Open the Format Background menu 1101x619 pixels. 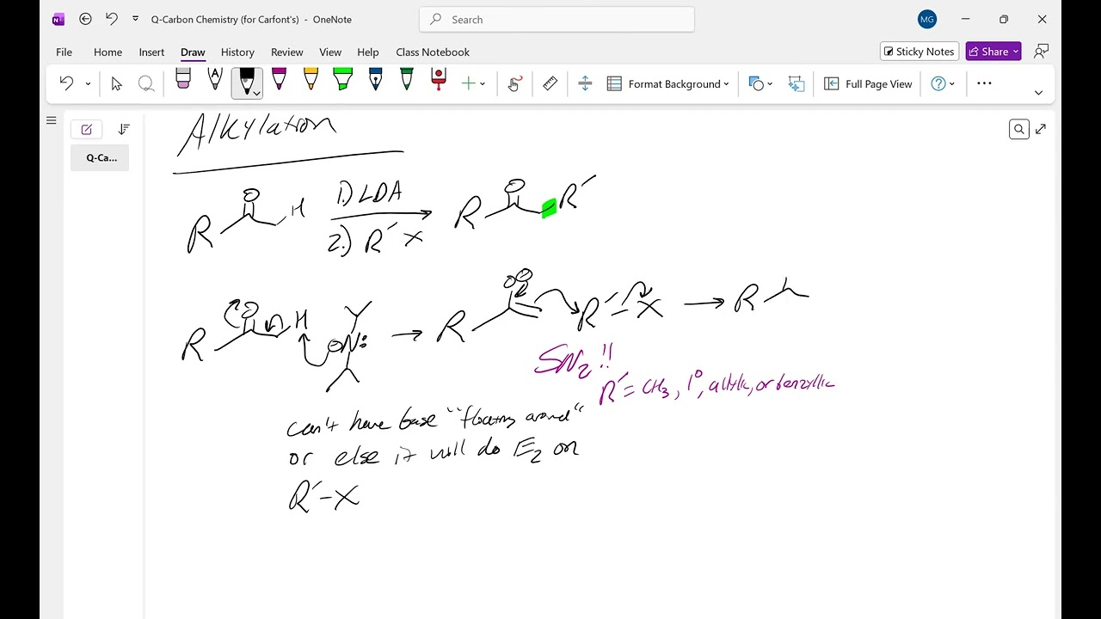pos(668,83)
